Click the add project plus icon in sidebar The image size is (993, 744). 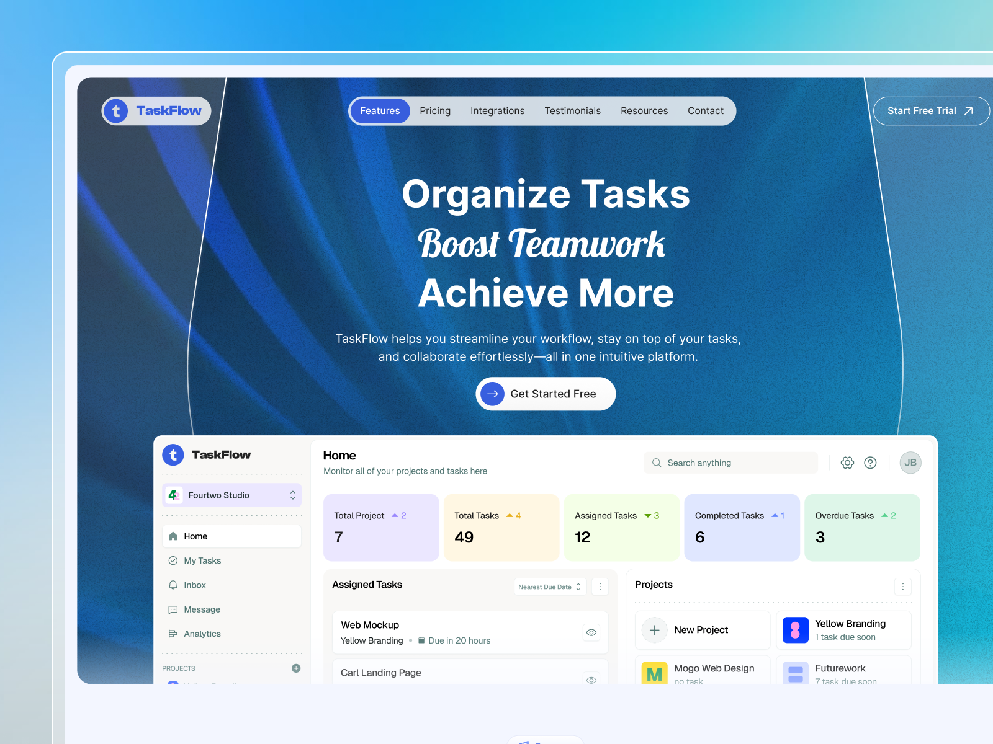pos(296,668)
